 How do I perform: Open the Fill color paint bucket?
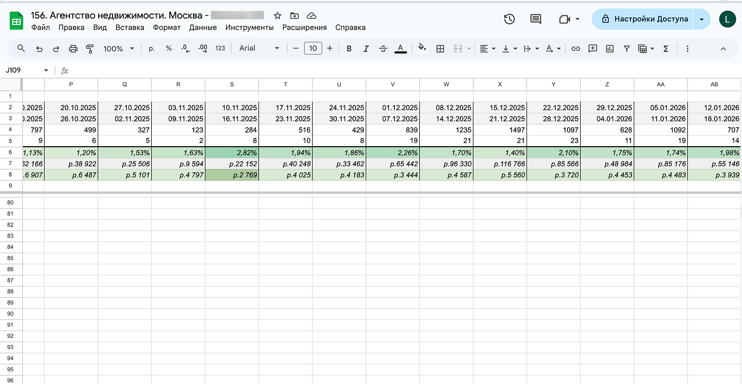[x=422, y=48]
